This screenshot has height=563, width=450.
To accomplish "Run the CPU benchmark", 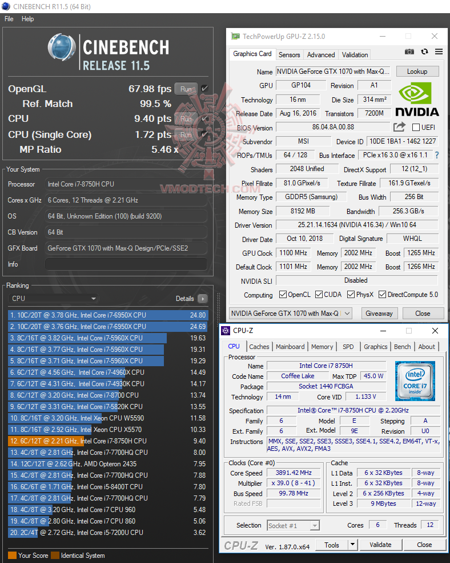I will (186, 118).
